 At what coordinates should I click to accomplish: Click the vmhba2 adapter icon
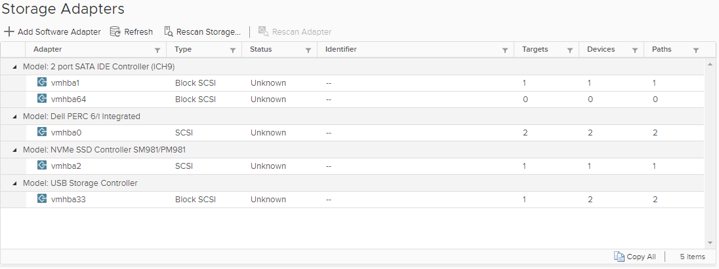tap(42, 166)
